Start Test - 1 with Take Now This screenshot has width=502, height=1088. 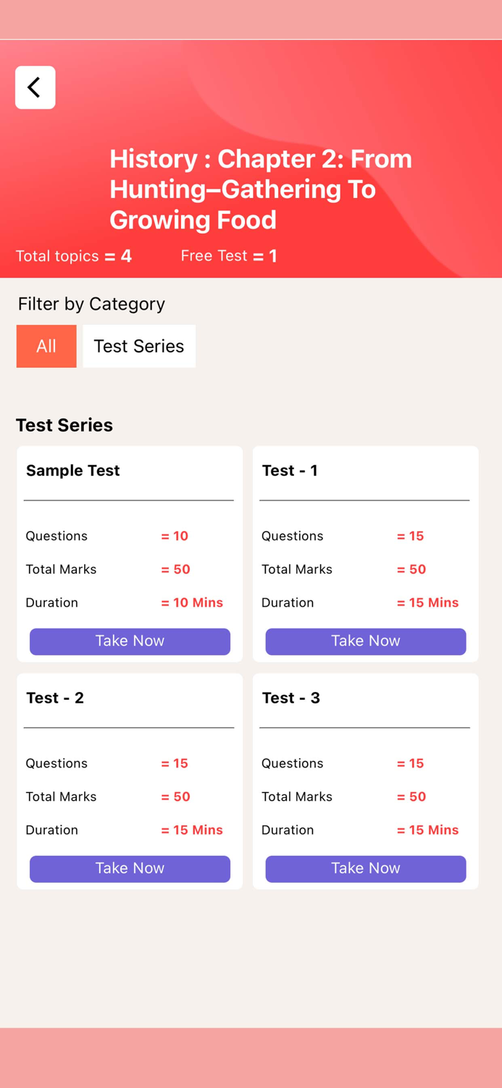[x=365, y=641]
